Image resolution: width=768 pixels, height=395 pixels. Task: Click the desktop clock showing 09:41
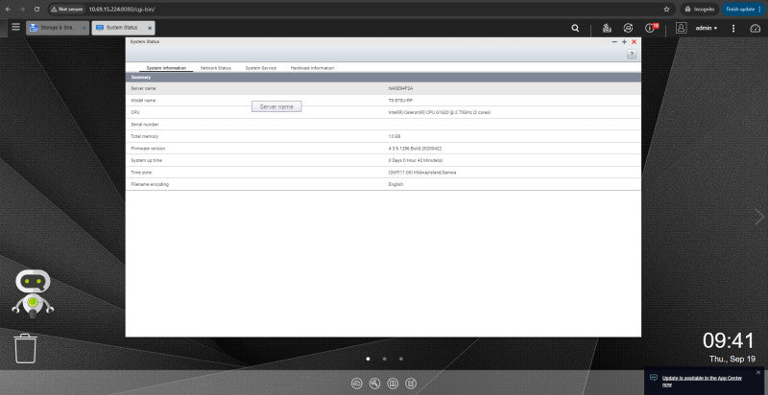729,340
